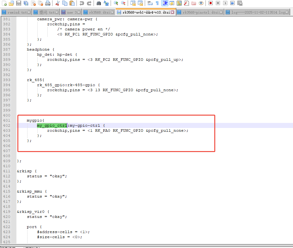Image resolution: width=293 pixels, height=248 pixels.
Task: Show the Document Map panel
Action: 179,3
